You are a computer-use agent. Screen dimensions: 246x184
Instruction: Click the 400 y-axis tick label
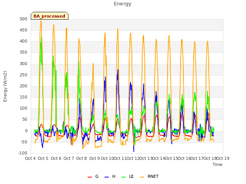23,41
